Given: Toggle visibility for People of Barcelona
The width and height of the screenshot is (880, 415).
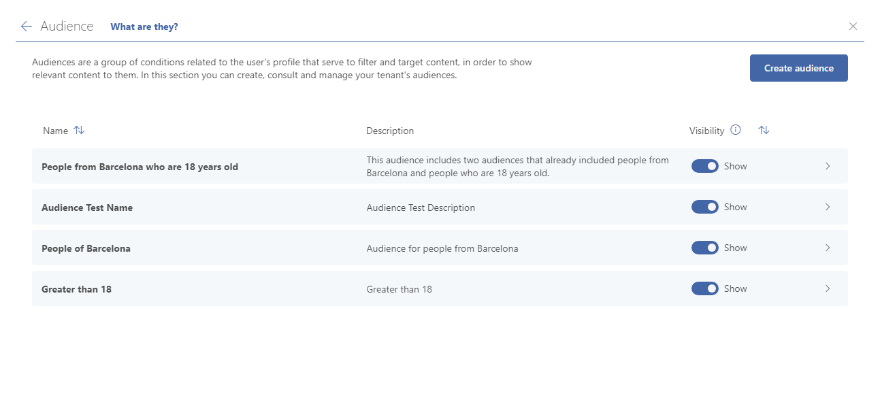Looking at the screenshot, I should [705, 248].
